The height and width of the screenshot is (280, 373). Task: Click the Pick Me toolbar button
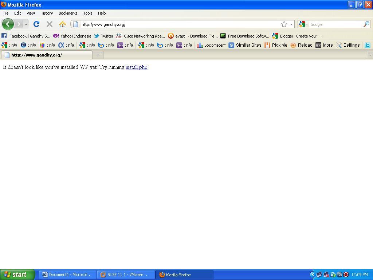click(x=276, y=45)
